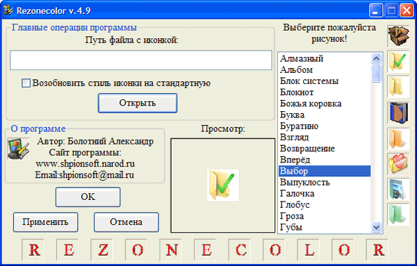Click the red letter L tile
Screen dimensions: 417x266
[309, 250]
